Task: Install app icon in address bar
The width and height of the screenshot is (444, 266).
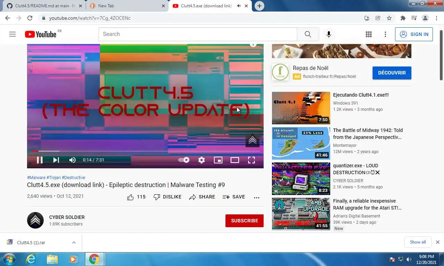Action: 367,18
